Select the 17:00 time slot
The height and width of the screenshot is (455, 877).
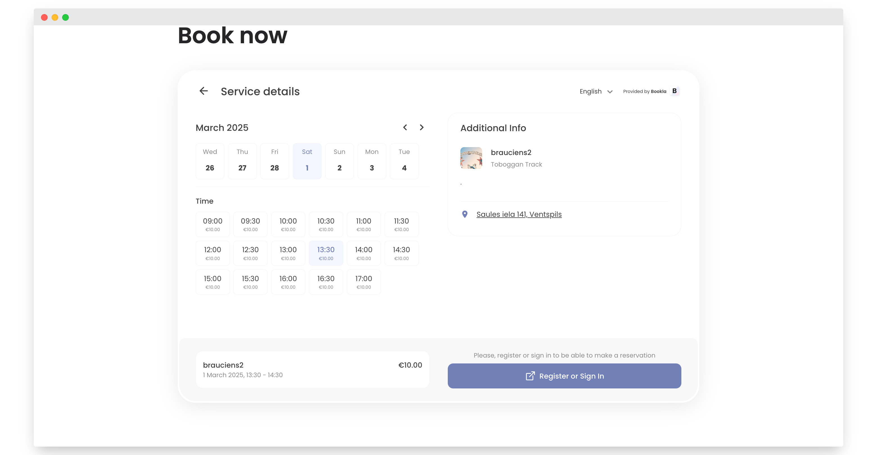(363, 282)
